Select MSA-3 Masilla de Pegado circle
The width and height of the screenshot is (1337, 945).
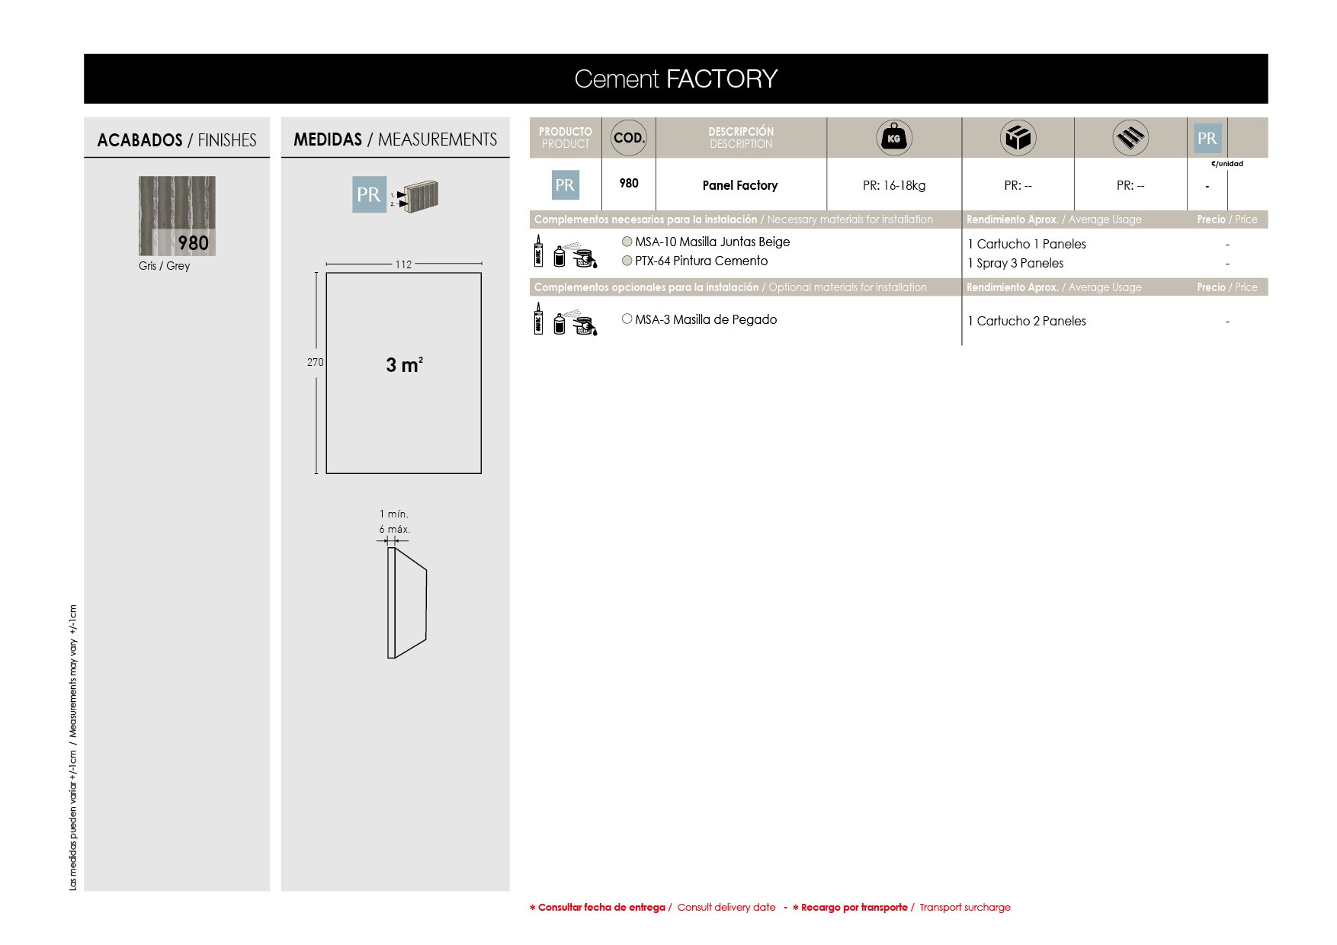point(627,319)
